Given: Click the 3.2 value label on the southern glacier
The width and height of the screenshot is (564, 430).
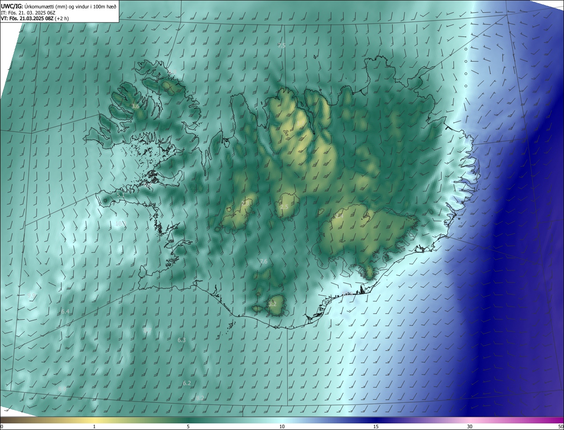Looking at the screenshot, I should coord(272,304).
